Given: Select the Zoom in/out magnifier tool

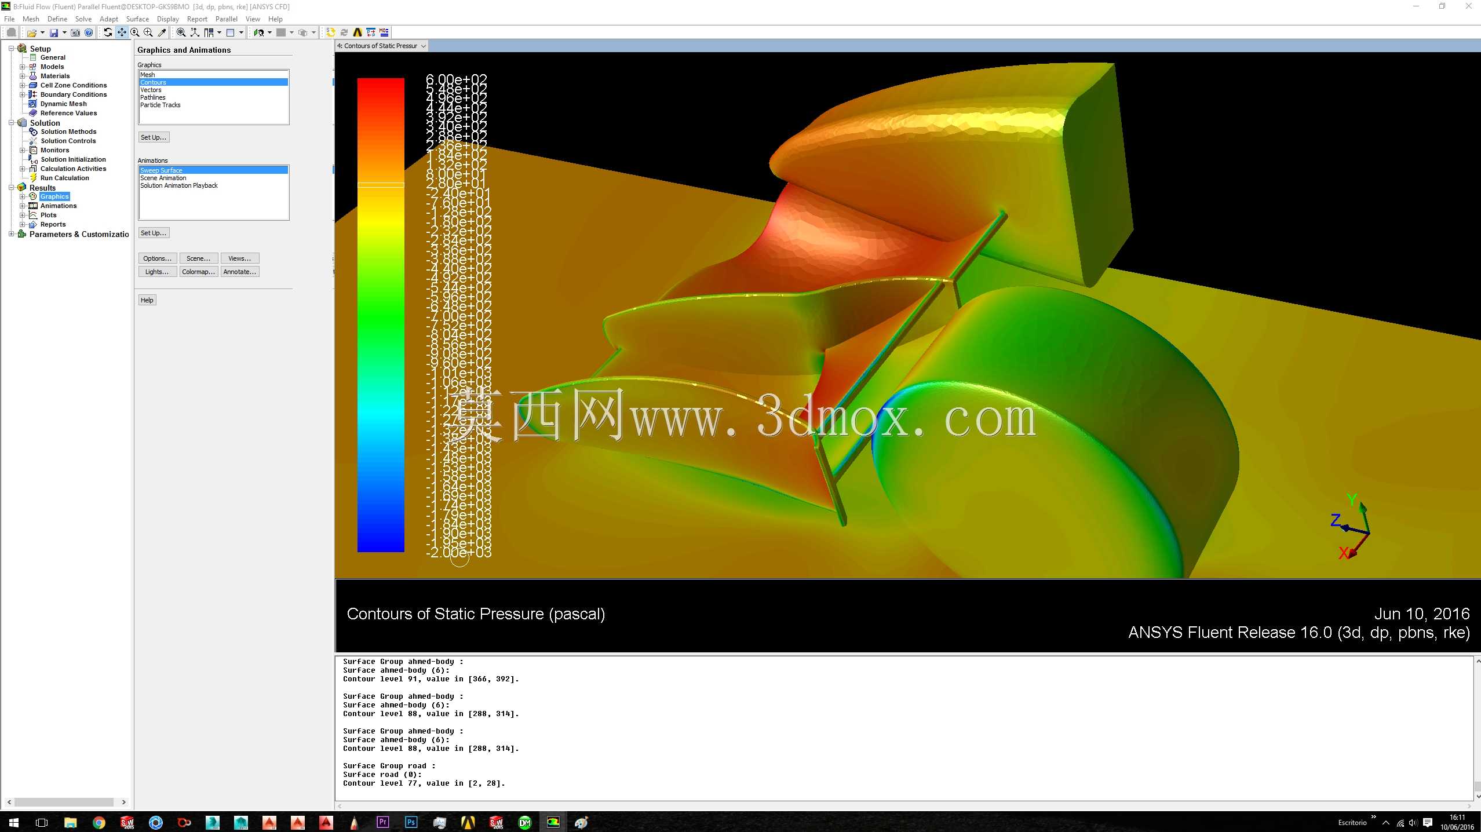Looking at the screenshot, I should point(135,32).
